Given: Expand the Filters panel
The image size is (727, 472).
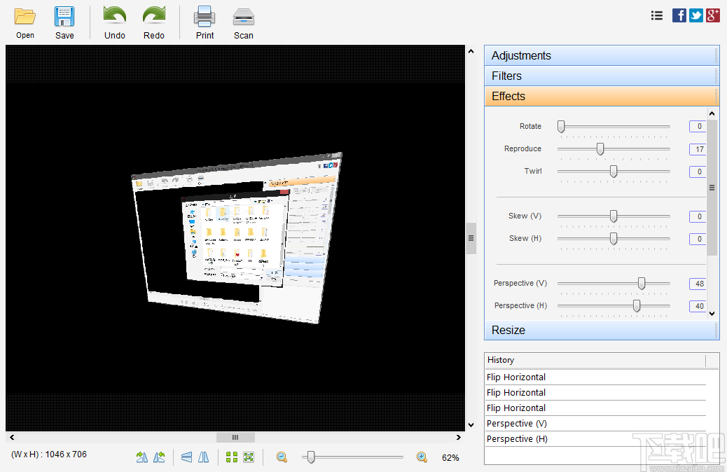Looking at the screenshot, I should (x=602, y=76).
